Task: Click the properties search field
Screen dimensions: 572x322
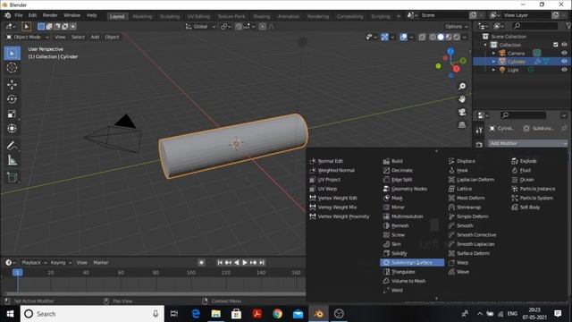Action: tap(523, 115)
